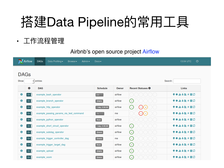
Task: Toggle On switch for example_http_operator
Action: pos(29,107)
